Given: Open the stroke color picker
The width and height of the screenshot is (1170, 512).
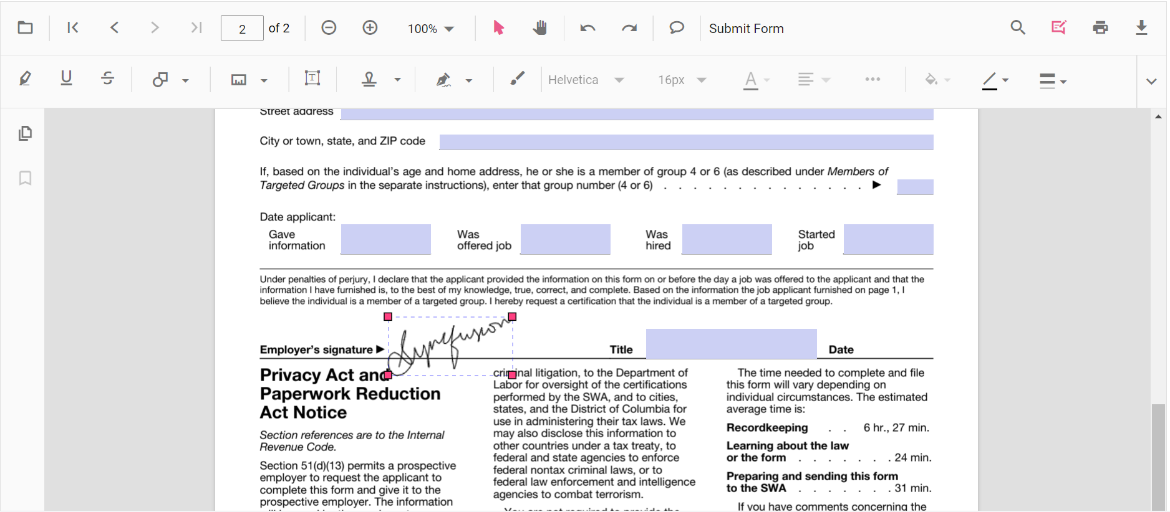Looking at the screenshot, I should point(995,80).
